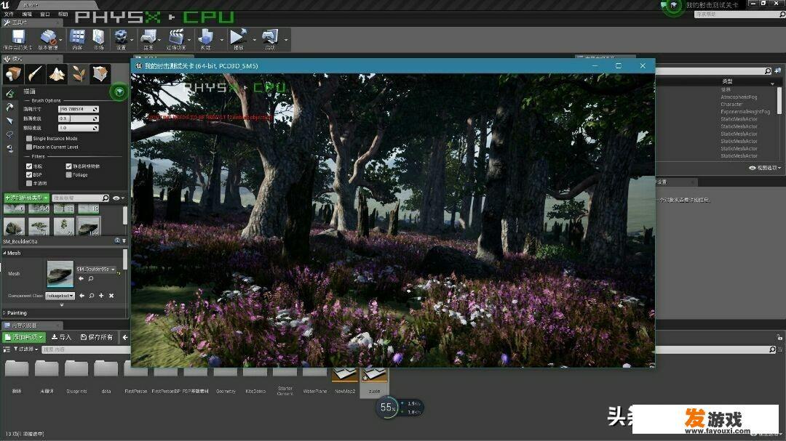
Task: Uncheck the BSP filter checkbox
Action: [x=29, y=174]
